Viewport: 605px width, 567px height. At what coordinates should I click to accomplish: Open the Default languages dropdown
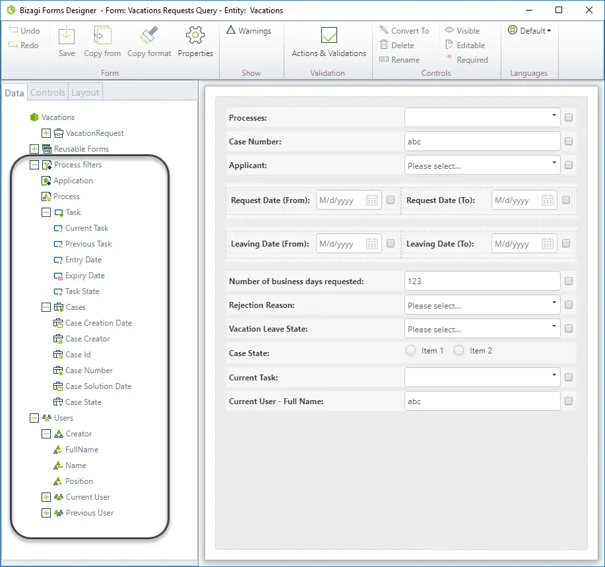coord(529,30)
